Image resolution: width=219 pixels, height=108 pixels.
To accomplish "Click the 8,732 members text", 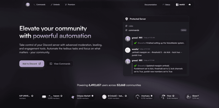I will pyautogui.click(x=146, y=98).
